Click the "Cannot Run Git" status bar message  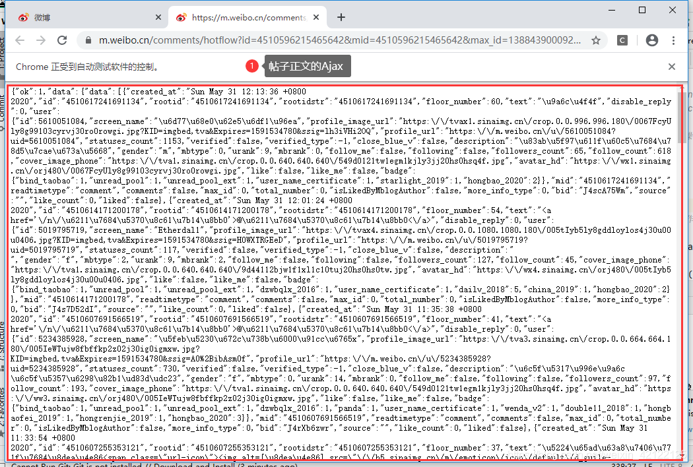pyautogui.click(x=153, y=465)
